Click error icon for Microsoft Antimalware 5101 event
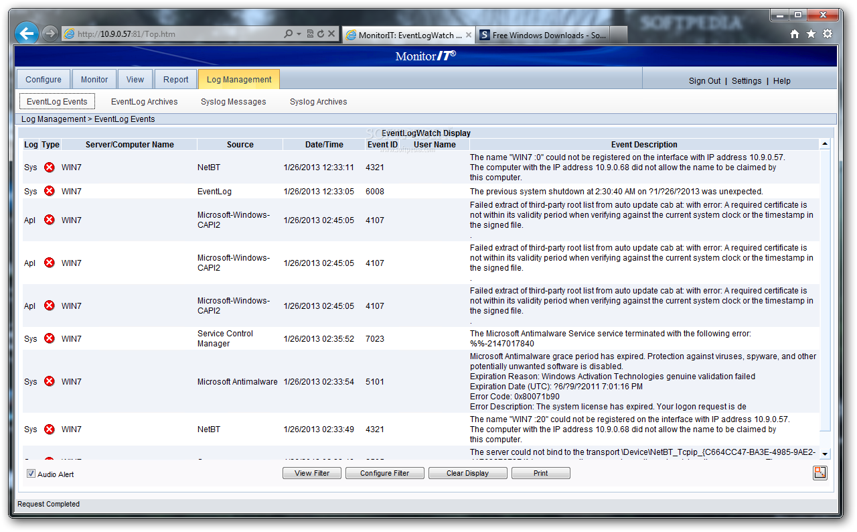The width and height of the screenshot is (857, 532). click(x=49, y=381)
